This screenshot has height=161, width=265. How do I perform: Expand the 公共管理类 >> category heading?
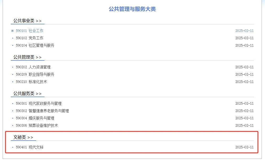pyautogui.click(x=27, y=57)
